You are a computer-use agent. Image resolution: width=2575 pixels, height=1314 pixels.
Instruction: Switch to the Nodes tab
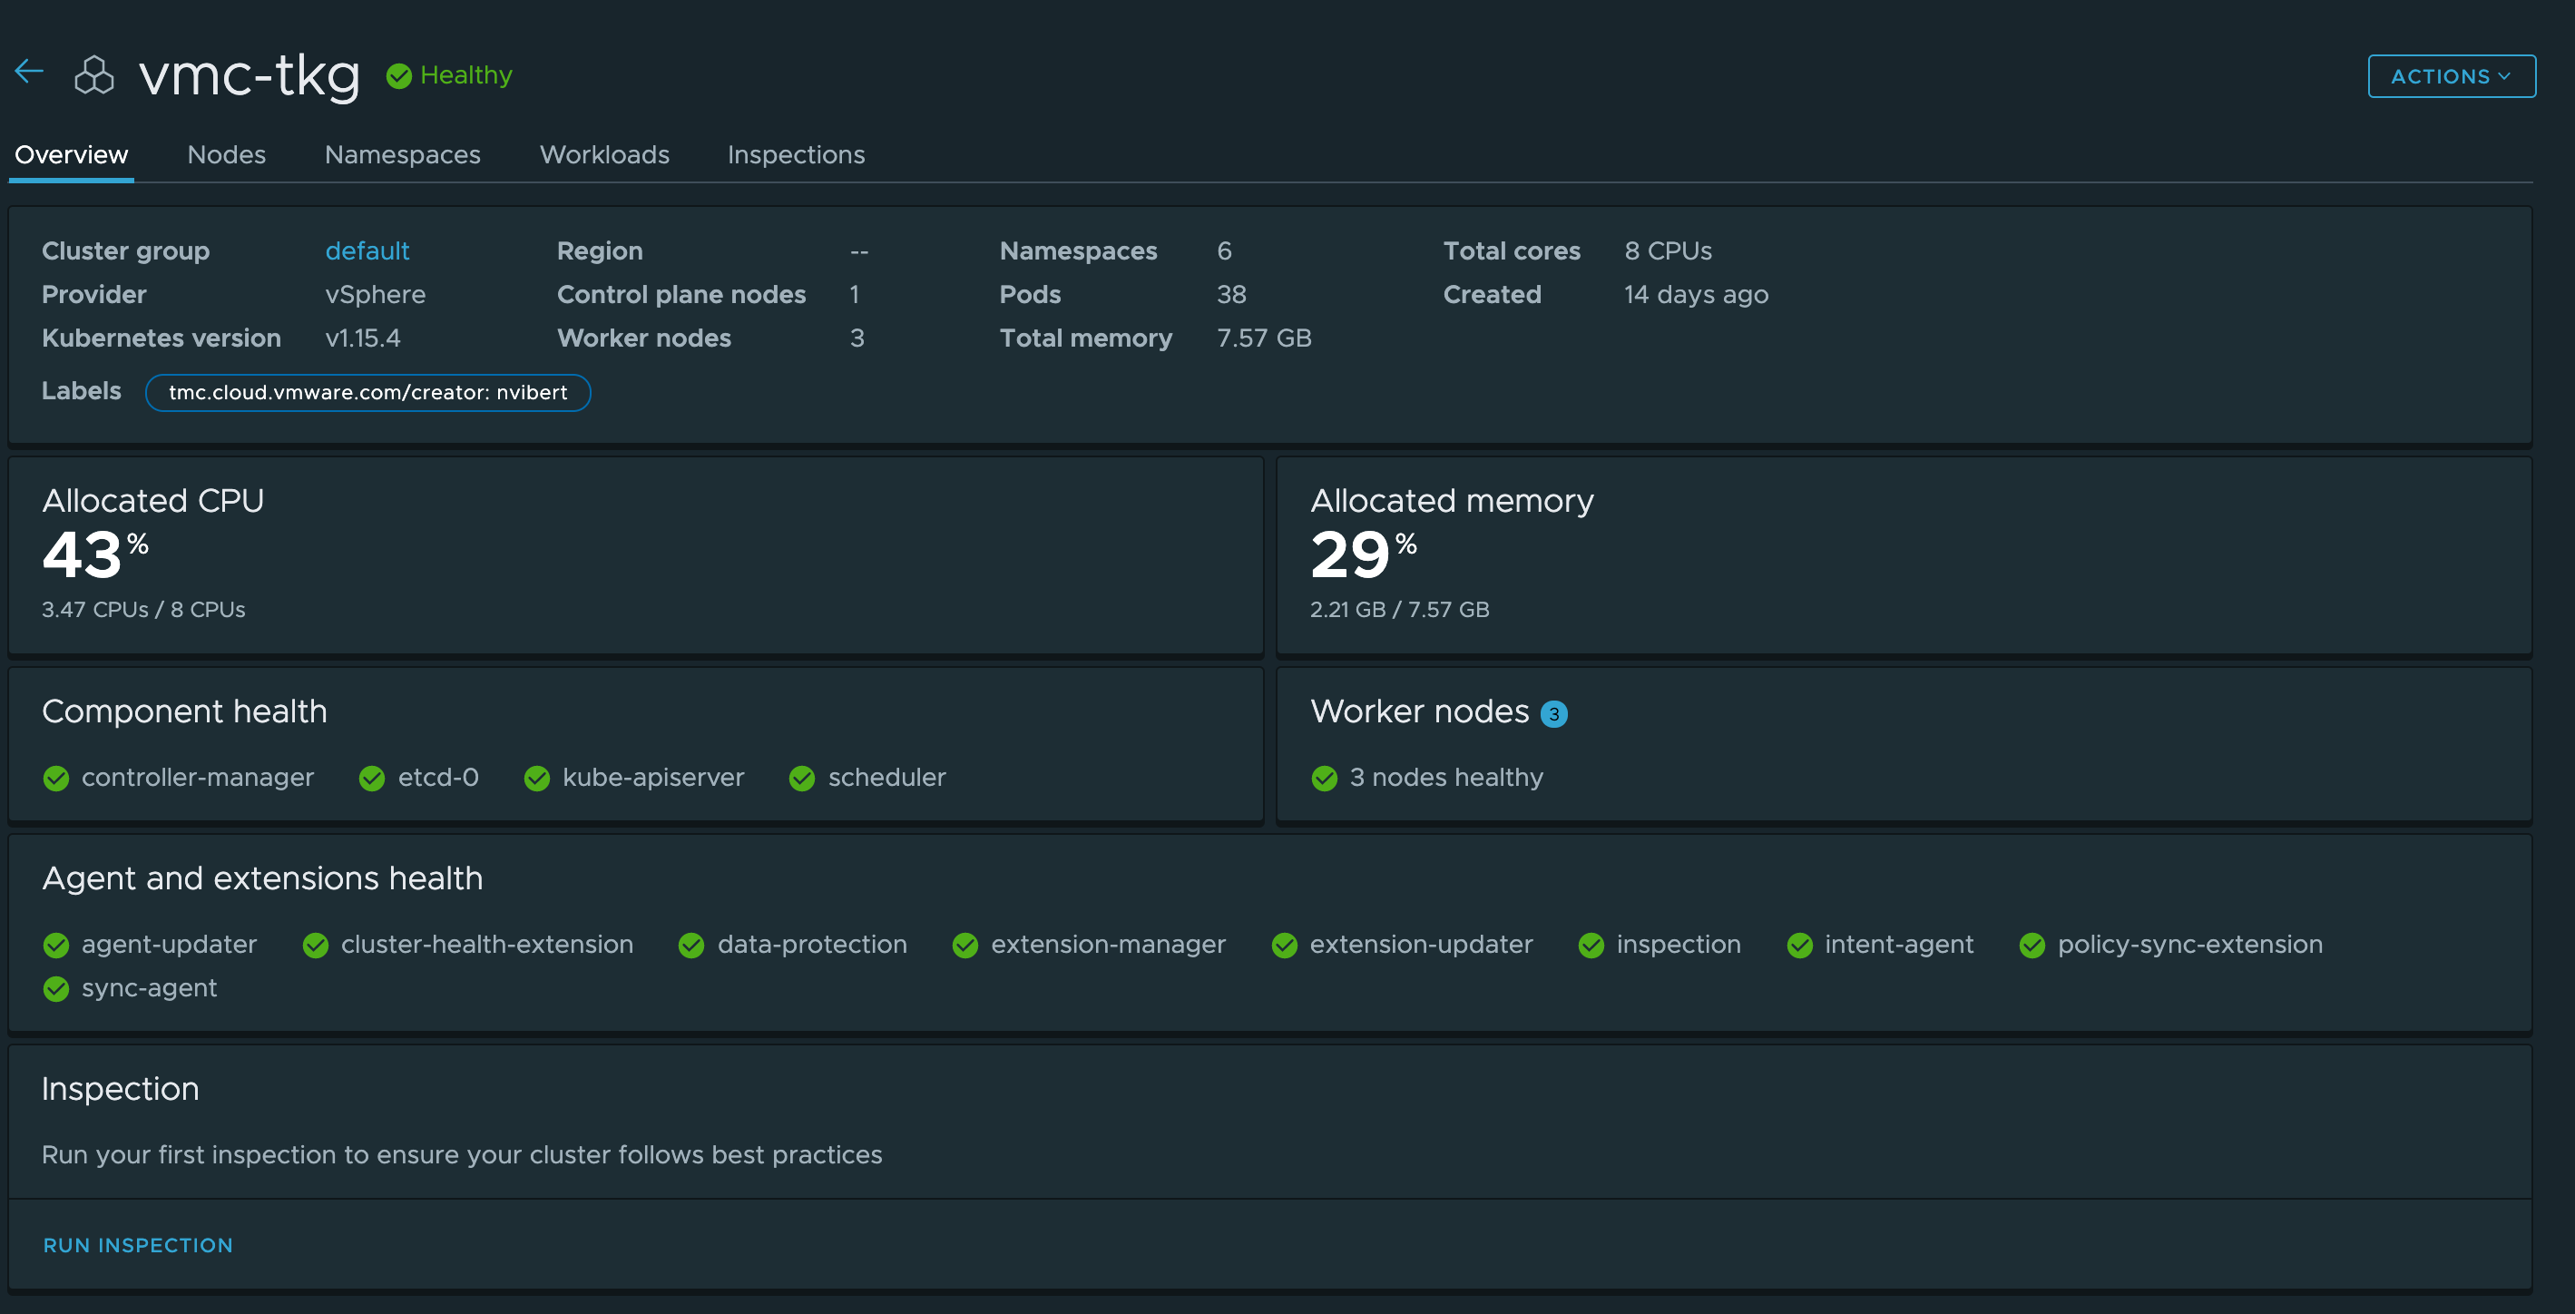coord(226,155)
